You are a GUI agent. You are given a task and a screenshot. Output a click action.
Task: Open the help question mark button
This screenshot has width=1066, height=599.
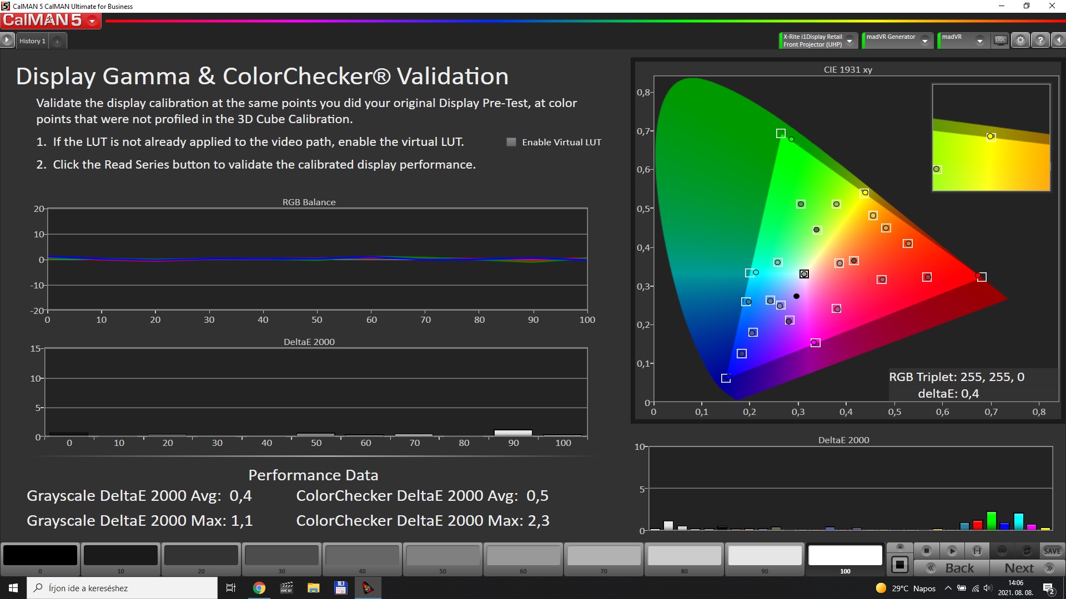[x=1040, y=40]
